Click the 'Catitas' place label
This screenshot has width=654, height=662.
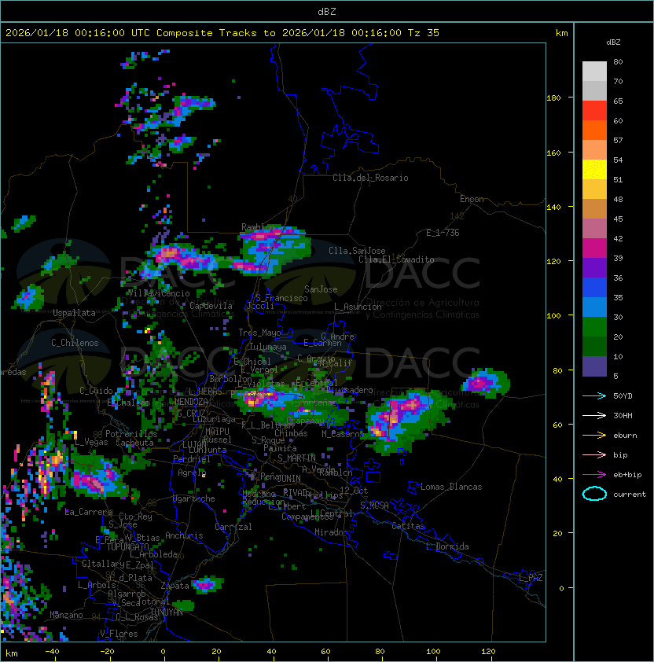[x=408, y=526]
